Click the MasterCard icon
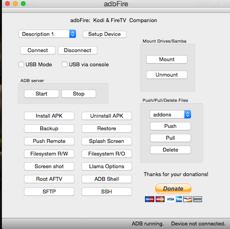Viewport: 230px width, 229px height. 160,199
